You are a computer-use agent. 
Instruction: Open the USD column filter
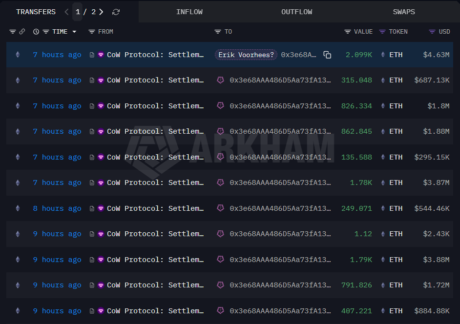pyautogui.click(x=432, y=32)
